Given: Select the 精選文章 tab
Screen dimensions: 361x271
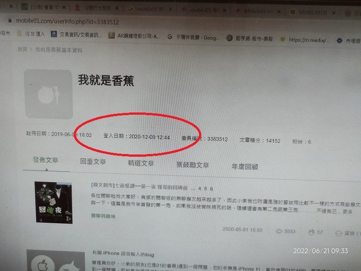Looking at the screenshot, I should point(141,163).
